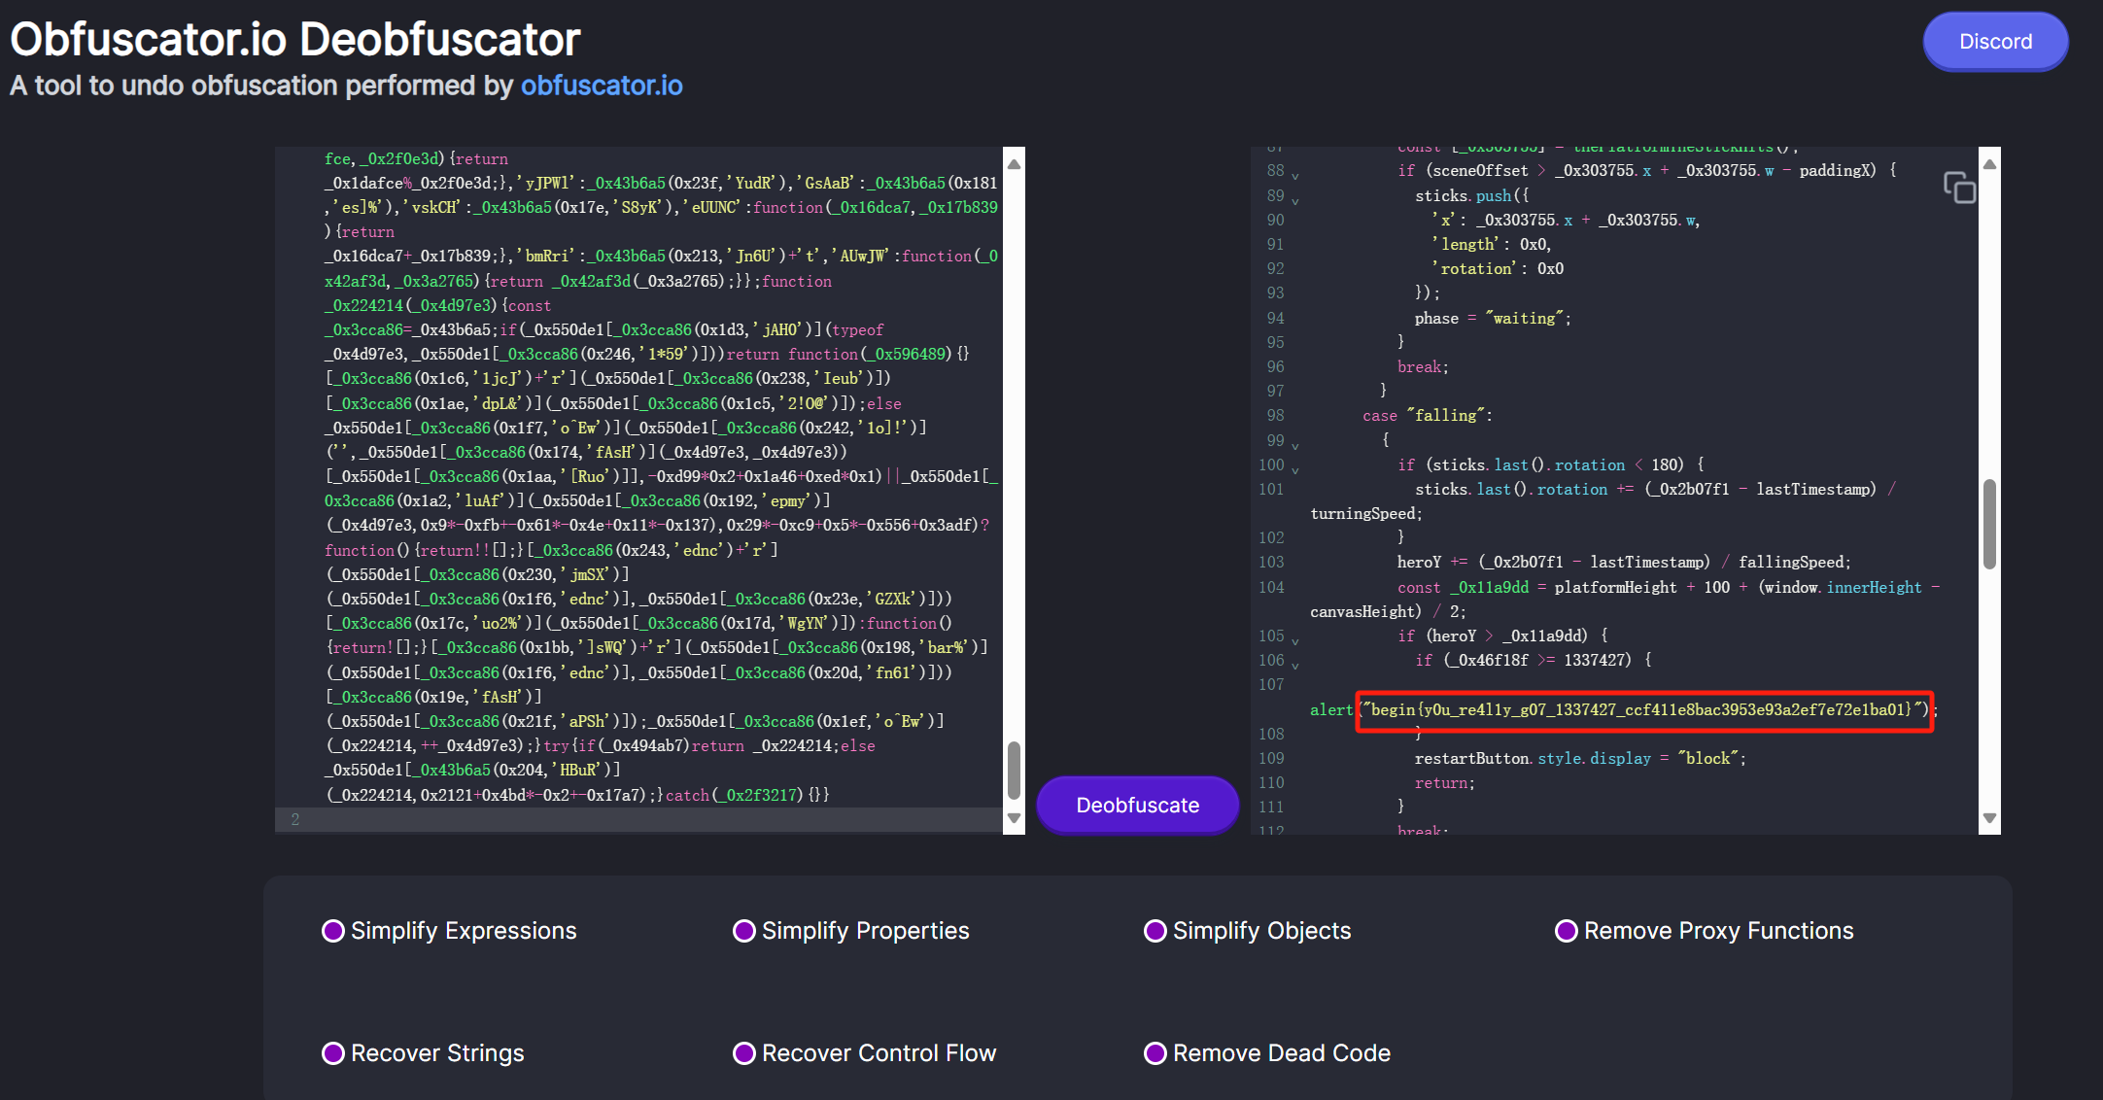This screenshot has height=1100, width=2103.
Task: Click output editor scrollbar thumb
Action: coord(1989,525)
